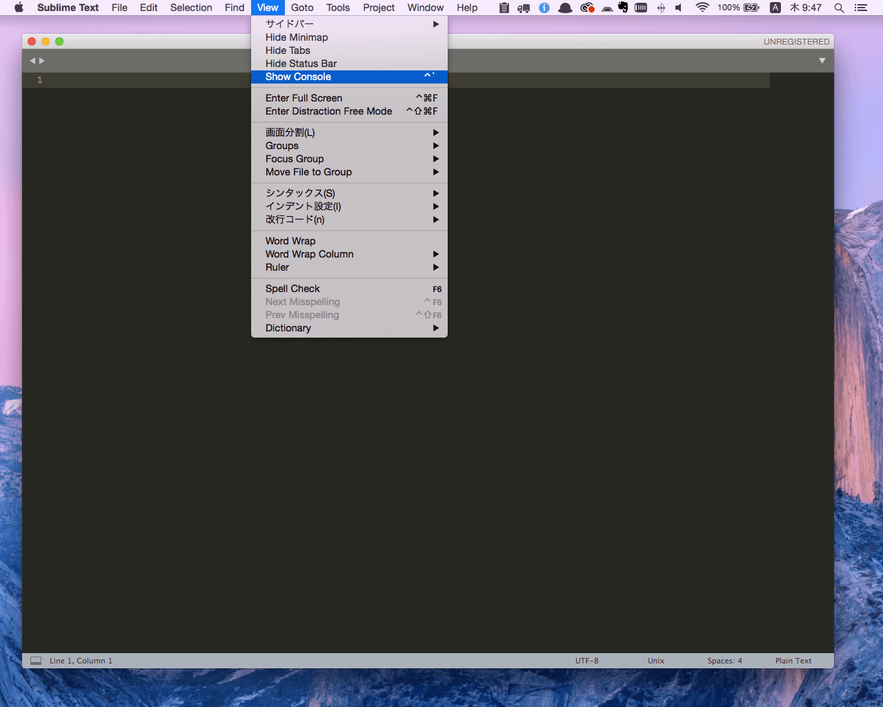
Task: Expand the 画面分割(L) submenu
Action: pos(349,133)
